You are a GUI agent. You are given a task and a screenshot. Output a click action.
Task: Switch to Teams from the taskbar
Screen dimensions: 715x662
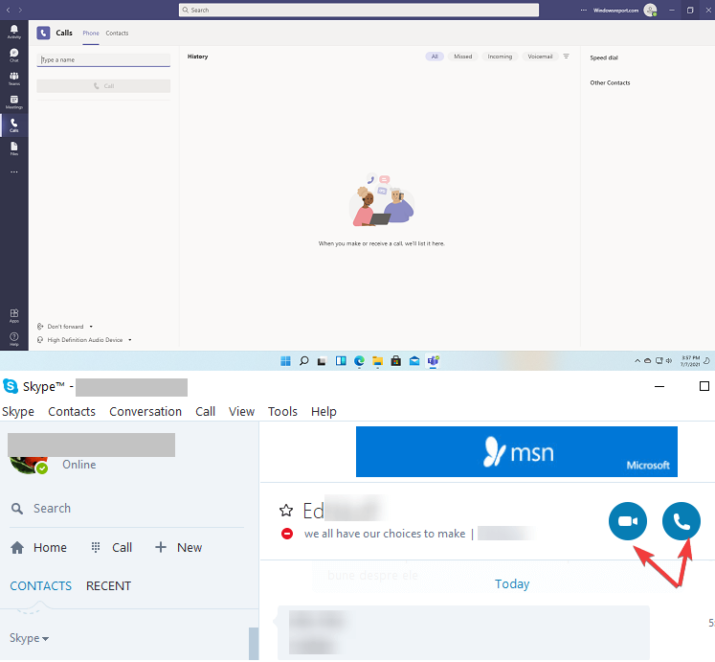click(433, 361)
